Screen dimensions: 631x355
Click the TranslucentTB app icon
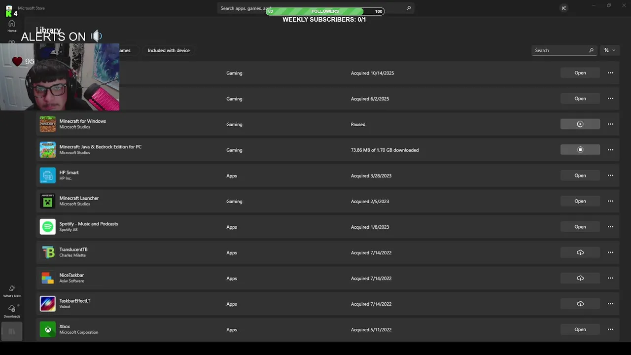point(48,252)
